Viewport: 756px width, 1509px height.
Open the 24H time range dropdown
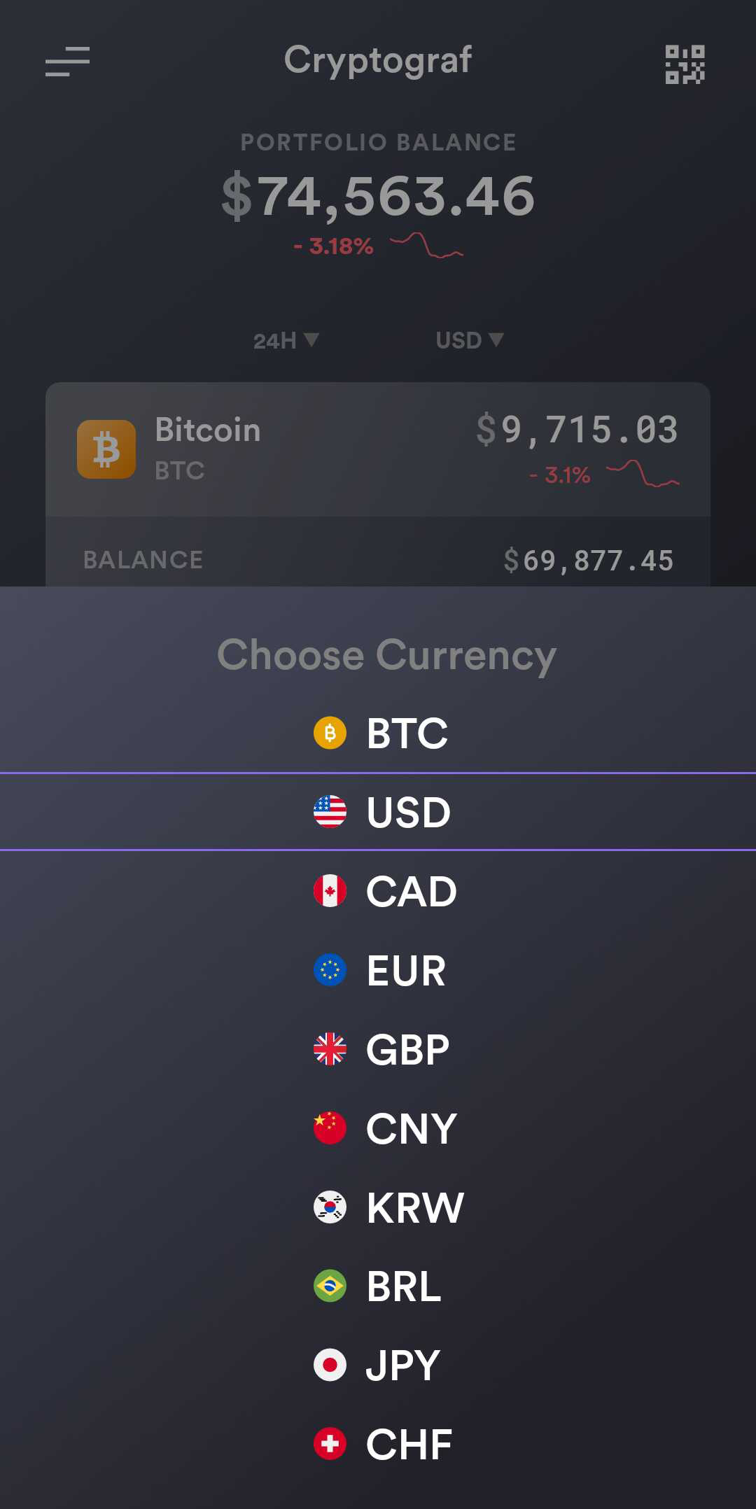tap(286, 341)
